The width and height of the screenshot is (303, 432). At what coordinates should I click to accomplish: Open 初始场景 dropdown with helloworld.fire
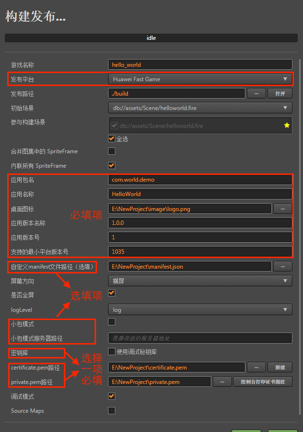point(200,108)
